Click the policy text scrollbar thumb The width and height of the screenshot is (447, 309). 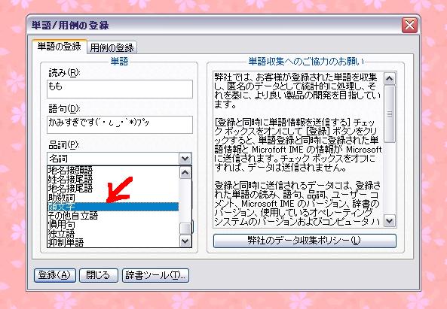390,114
